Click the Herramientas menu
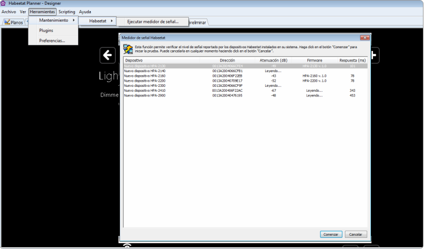 pos(42,12)
